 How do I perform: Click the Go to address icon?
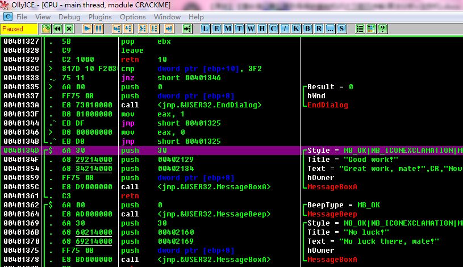tap(187, 28)
